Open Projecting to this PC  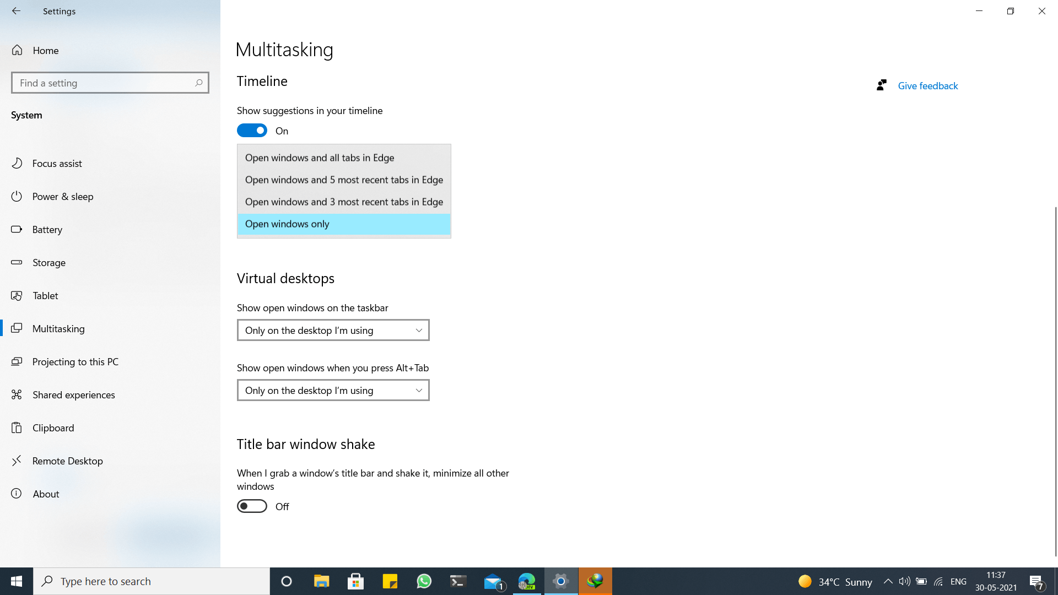[110, 361]
